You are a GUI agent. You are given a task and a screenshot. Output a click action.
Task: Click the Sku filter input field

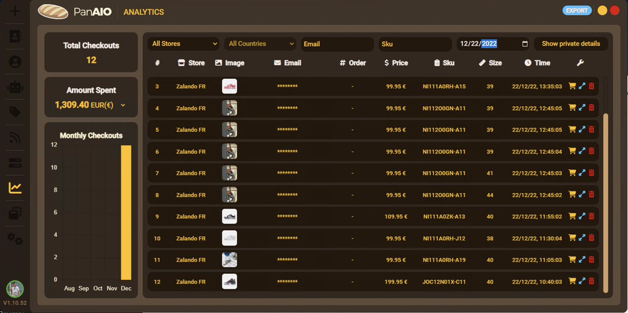tap(415, 44)
